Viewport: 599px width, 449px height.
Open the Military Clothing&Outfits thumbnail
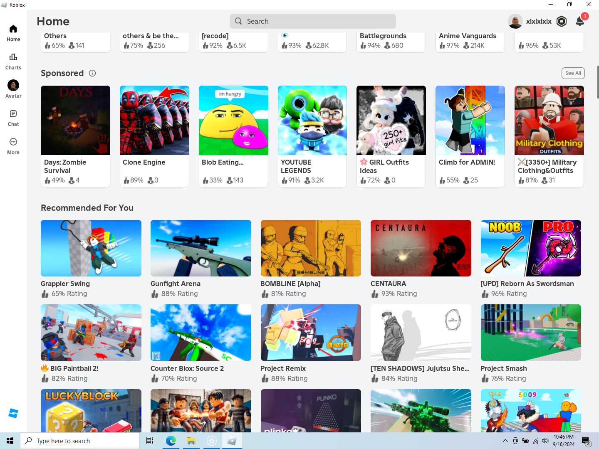coord(549,120)
